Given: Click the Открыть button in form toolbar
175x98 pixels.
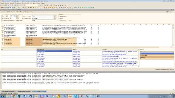Looking at the screenshot, I should pos(30,12).
